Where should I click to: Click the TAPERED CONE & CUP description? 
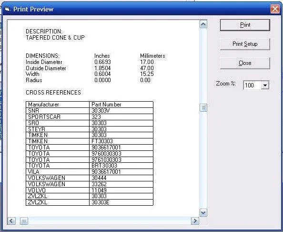click(55, 38)
